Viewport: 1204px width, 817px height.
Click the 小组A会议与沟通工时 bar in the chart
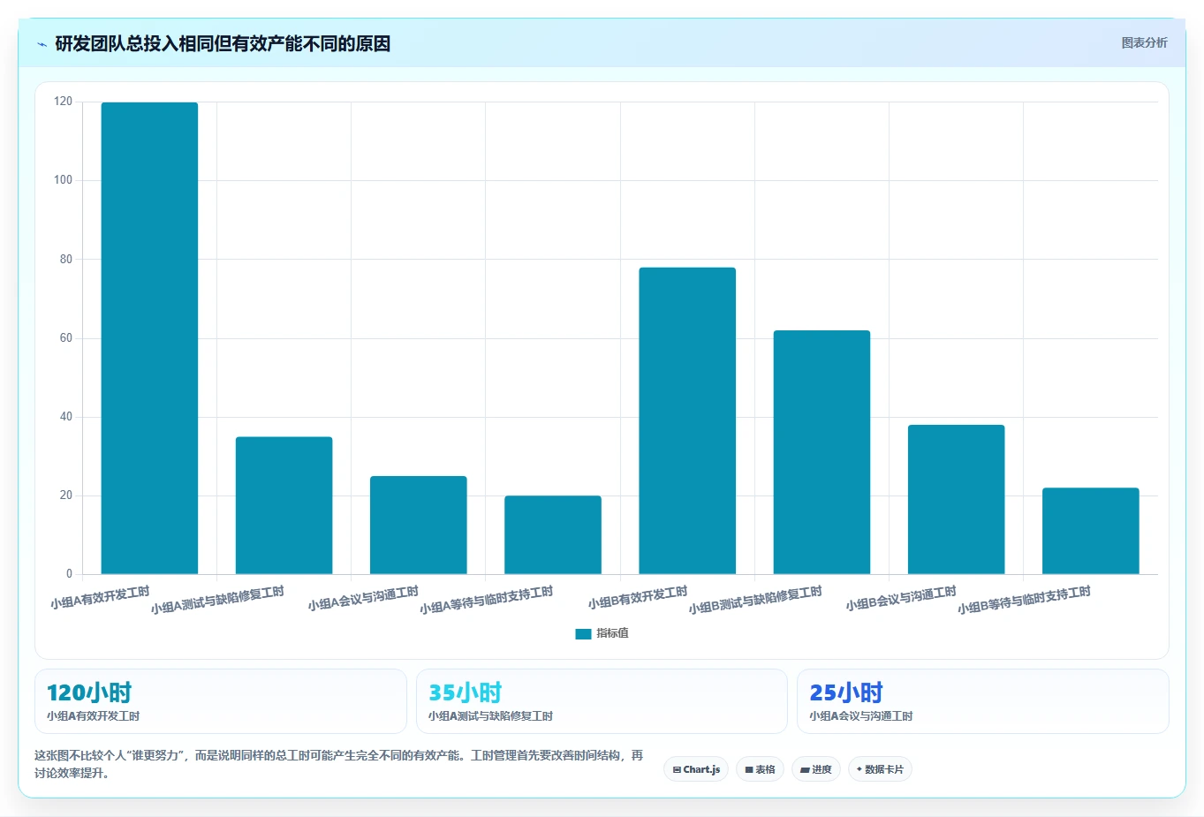[418, 525]
